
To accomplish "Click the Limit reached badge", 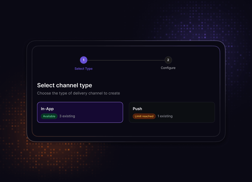I will (144, 116).
